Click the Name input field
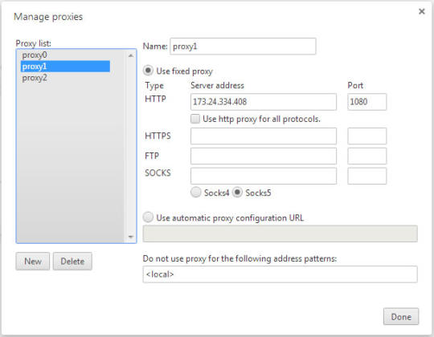The height and width of the screenshot is (337, 434). coord(243,46)
